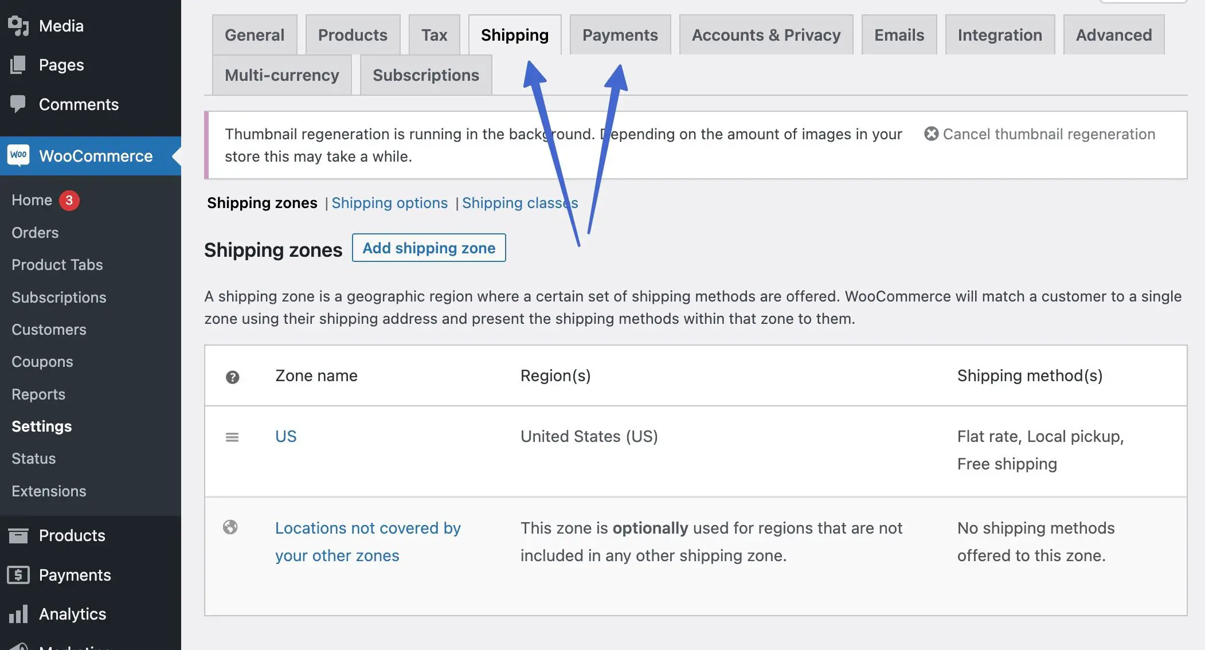Expand the Advanced settings tab

tap(1113, 34)
